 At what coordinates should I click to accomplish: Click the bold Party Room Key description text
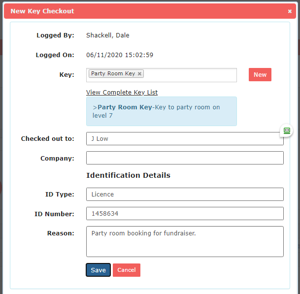point(125,107)
